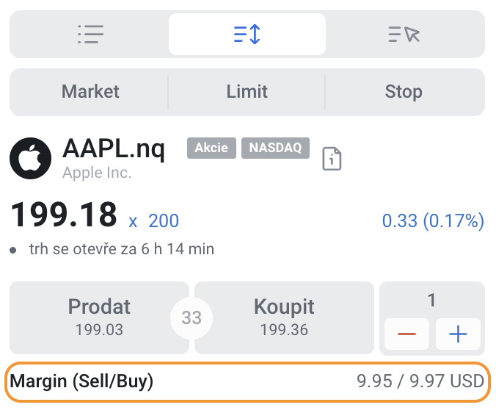Click the Margin (Sell/Buy) row

tap(247, 382)
